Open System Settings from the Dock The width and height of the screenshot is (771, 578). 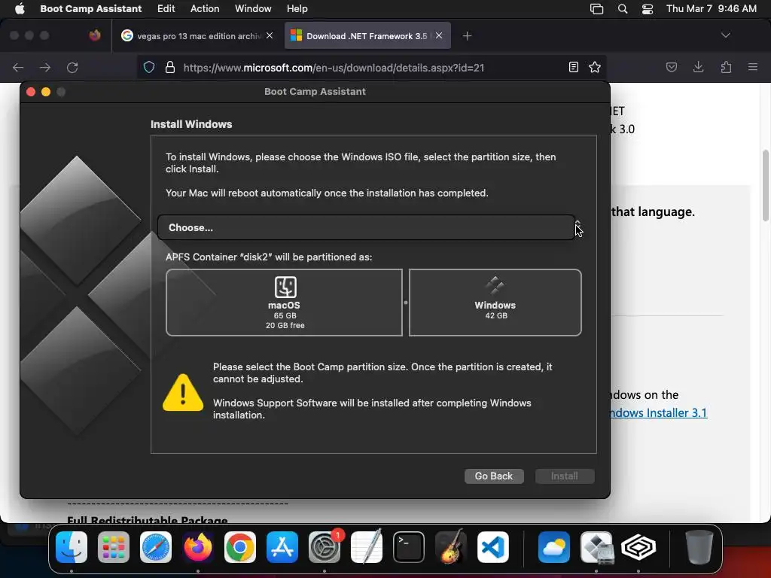(x=325, y=547)
